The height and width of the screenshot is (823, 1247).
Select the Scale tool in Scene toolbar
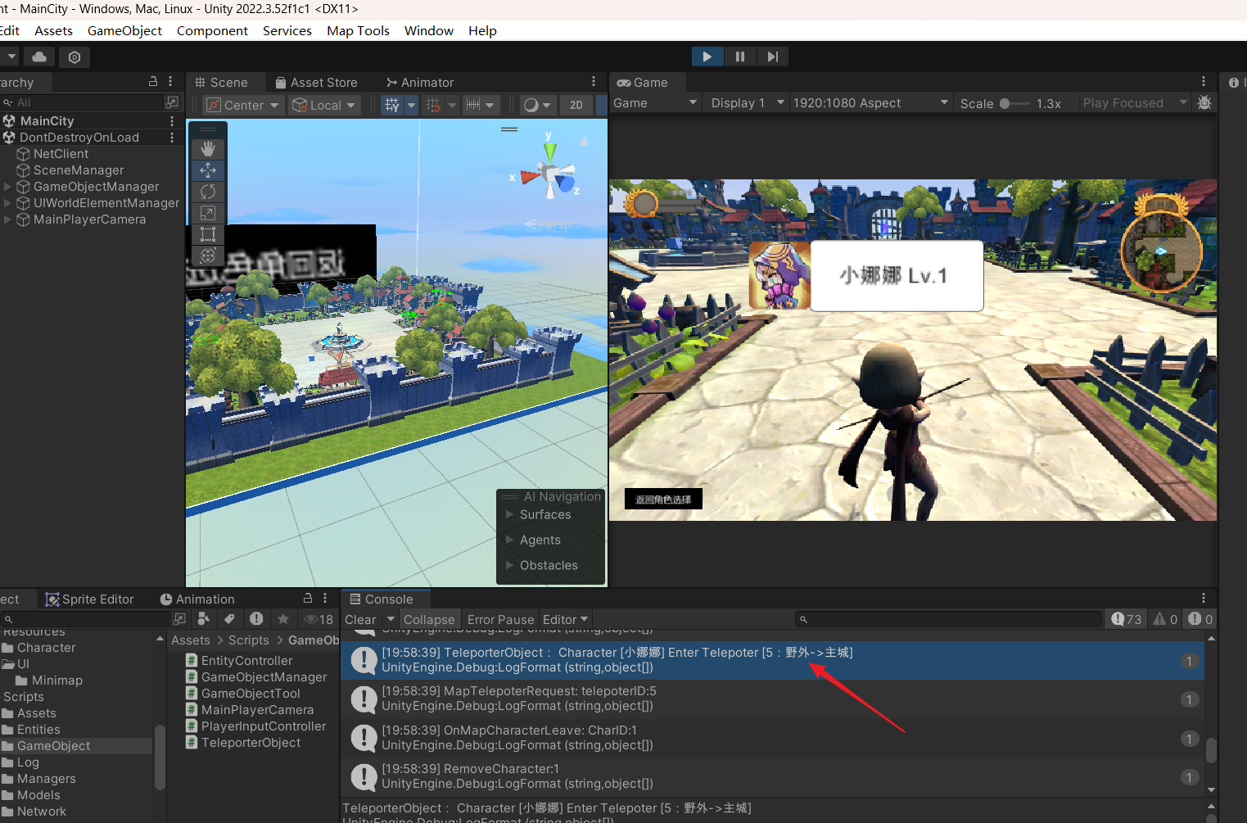208,213
